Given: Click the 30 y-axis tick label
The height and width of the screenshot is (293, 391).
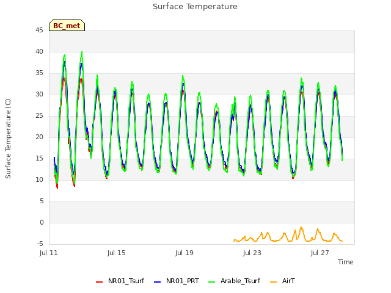Looking at the screenshot, I should (39, 94).
